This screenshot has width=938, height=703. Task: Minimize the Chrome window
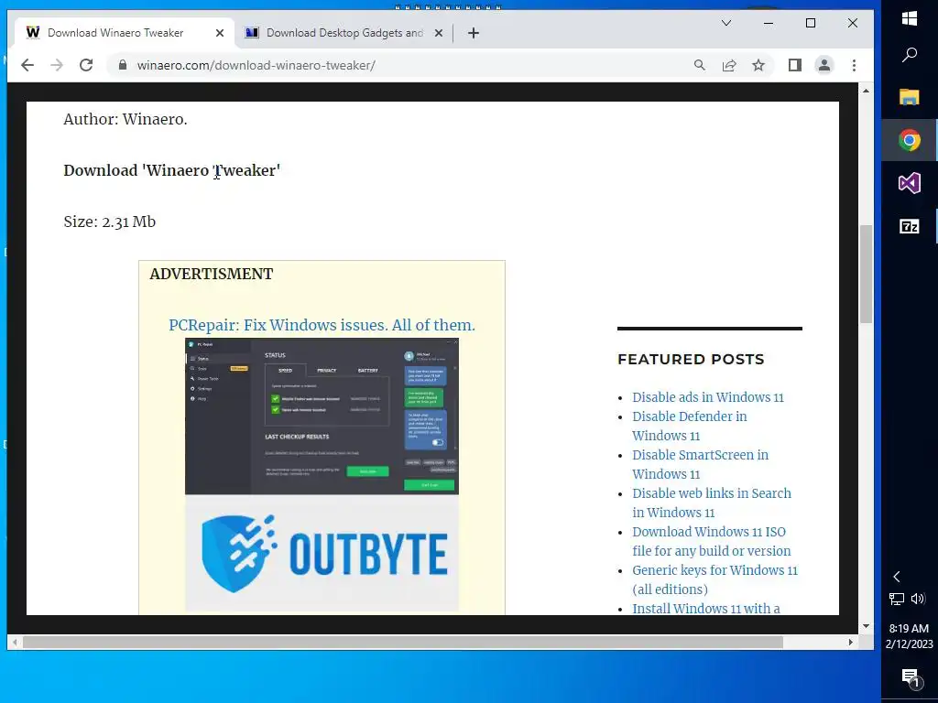tap(769, 23)
